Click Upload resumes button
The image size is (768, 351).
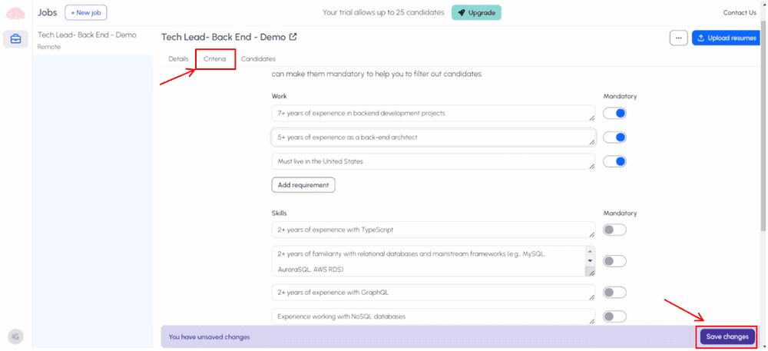(726, 38)
